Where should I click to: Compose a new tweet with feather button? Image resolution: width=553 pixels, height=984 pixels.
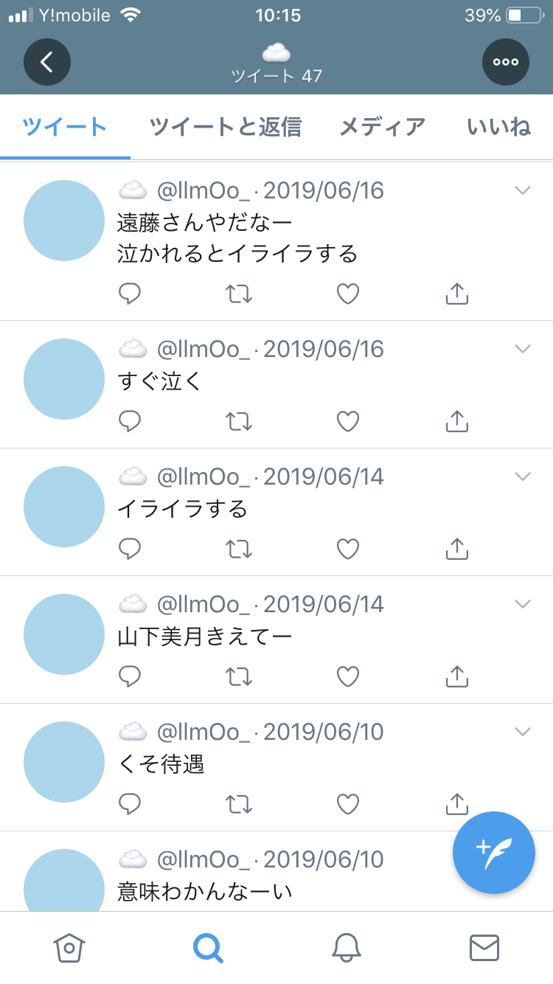[x=493, y=853]
